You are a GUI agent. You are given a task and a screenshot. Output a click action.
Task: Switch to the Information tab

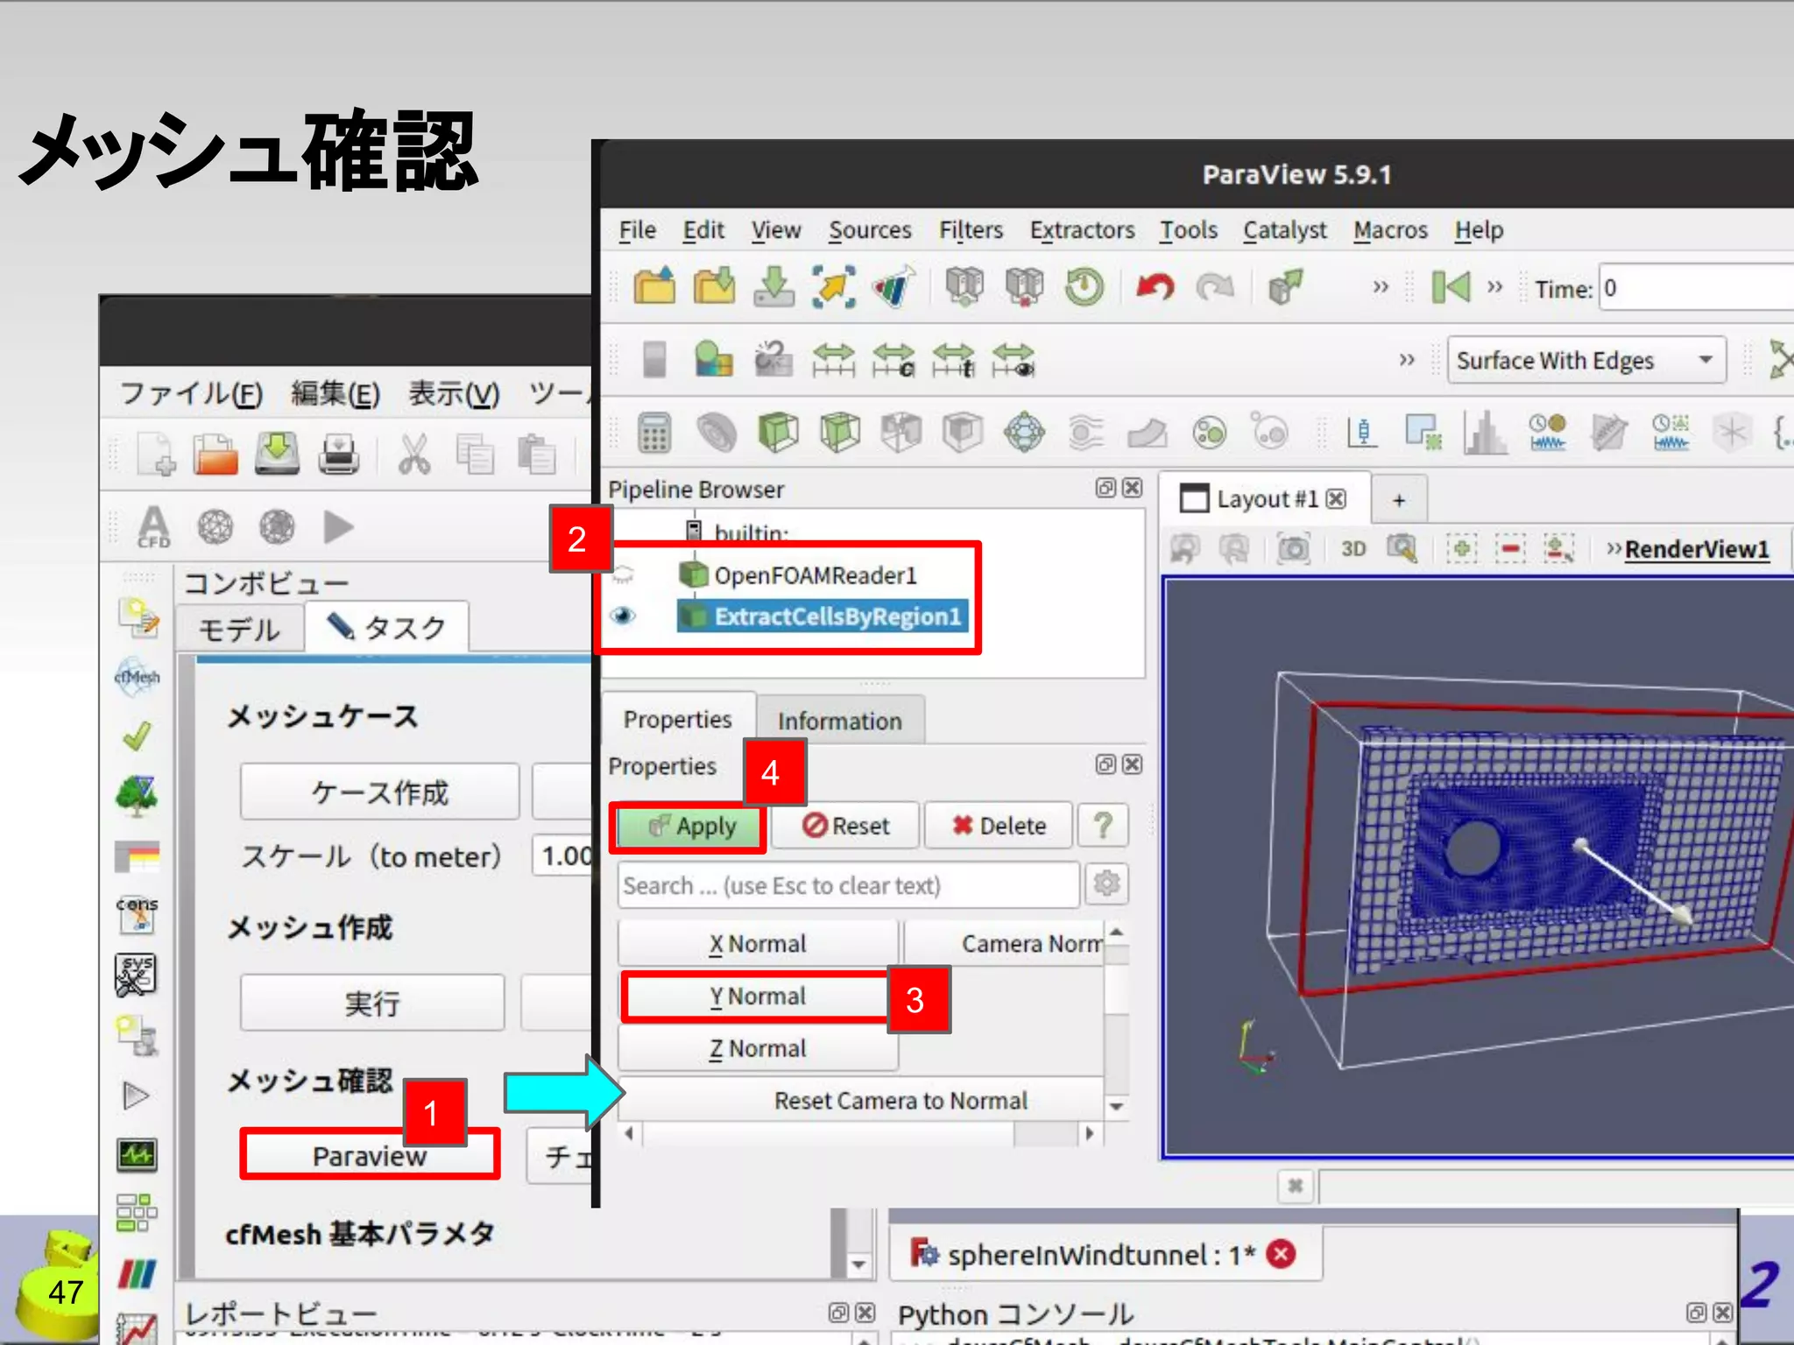click(x=839, y=721)
